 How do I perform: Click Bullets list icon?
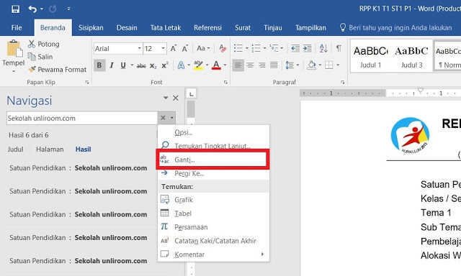point(238,48)
